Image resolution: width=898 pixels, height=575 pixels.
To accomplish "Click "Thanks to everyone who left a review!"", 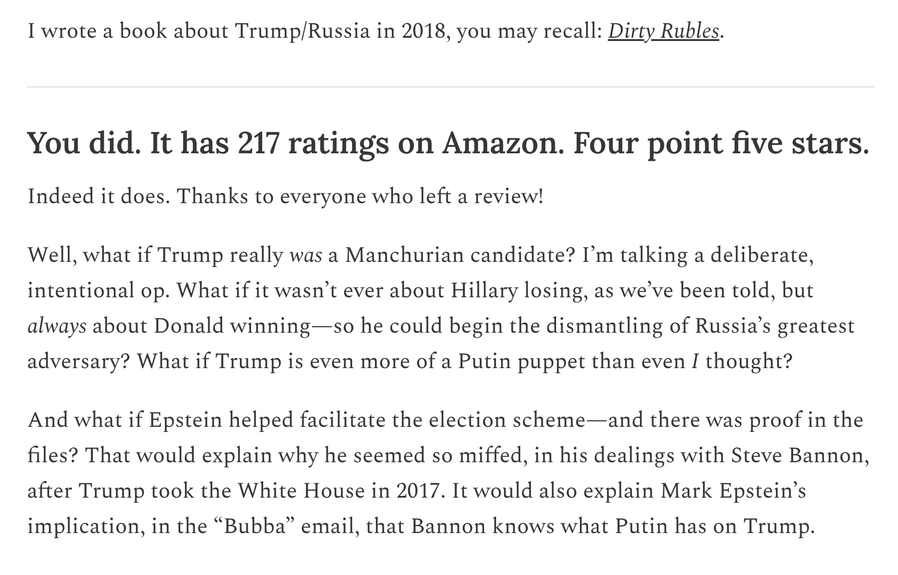I will pos(360,196).
